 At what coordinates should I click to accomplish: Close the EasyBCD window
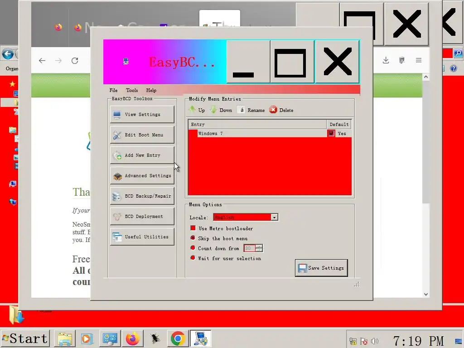[337, 62]
